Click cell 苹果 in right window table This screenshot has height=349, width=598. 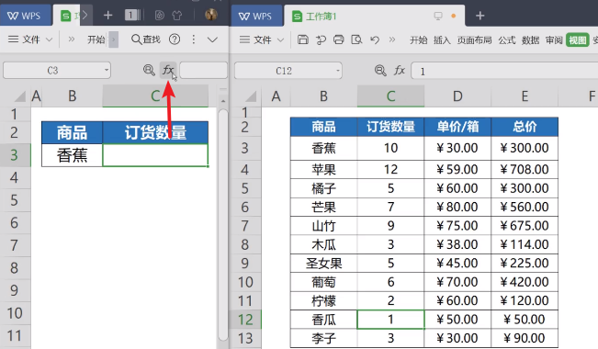pos(323,169)
